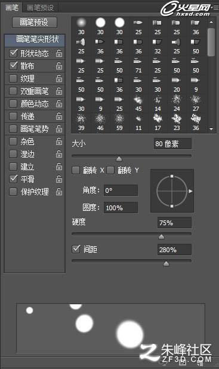Click the 画笔预设 button
Screen dimensions: 219x369
tap(35, 22)
